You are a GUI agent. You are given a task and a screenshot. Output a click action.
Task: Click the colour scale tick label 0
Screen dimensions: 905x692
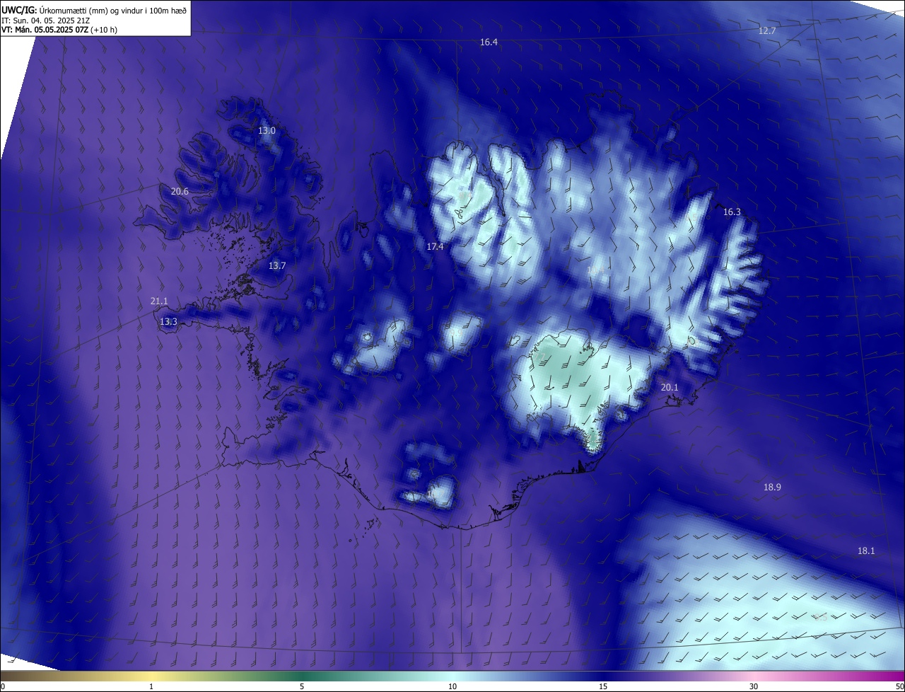tap(3, 686)
